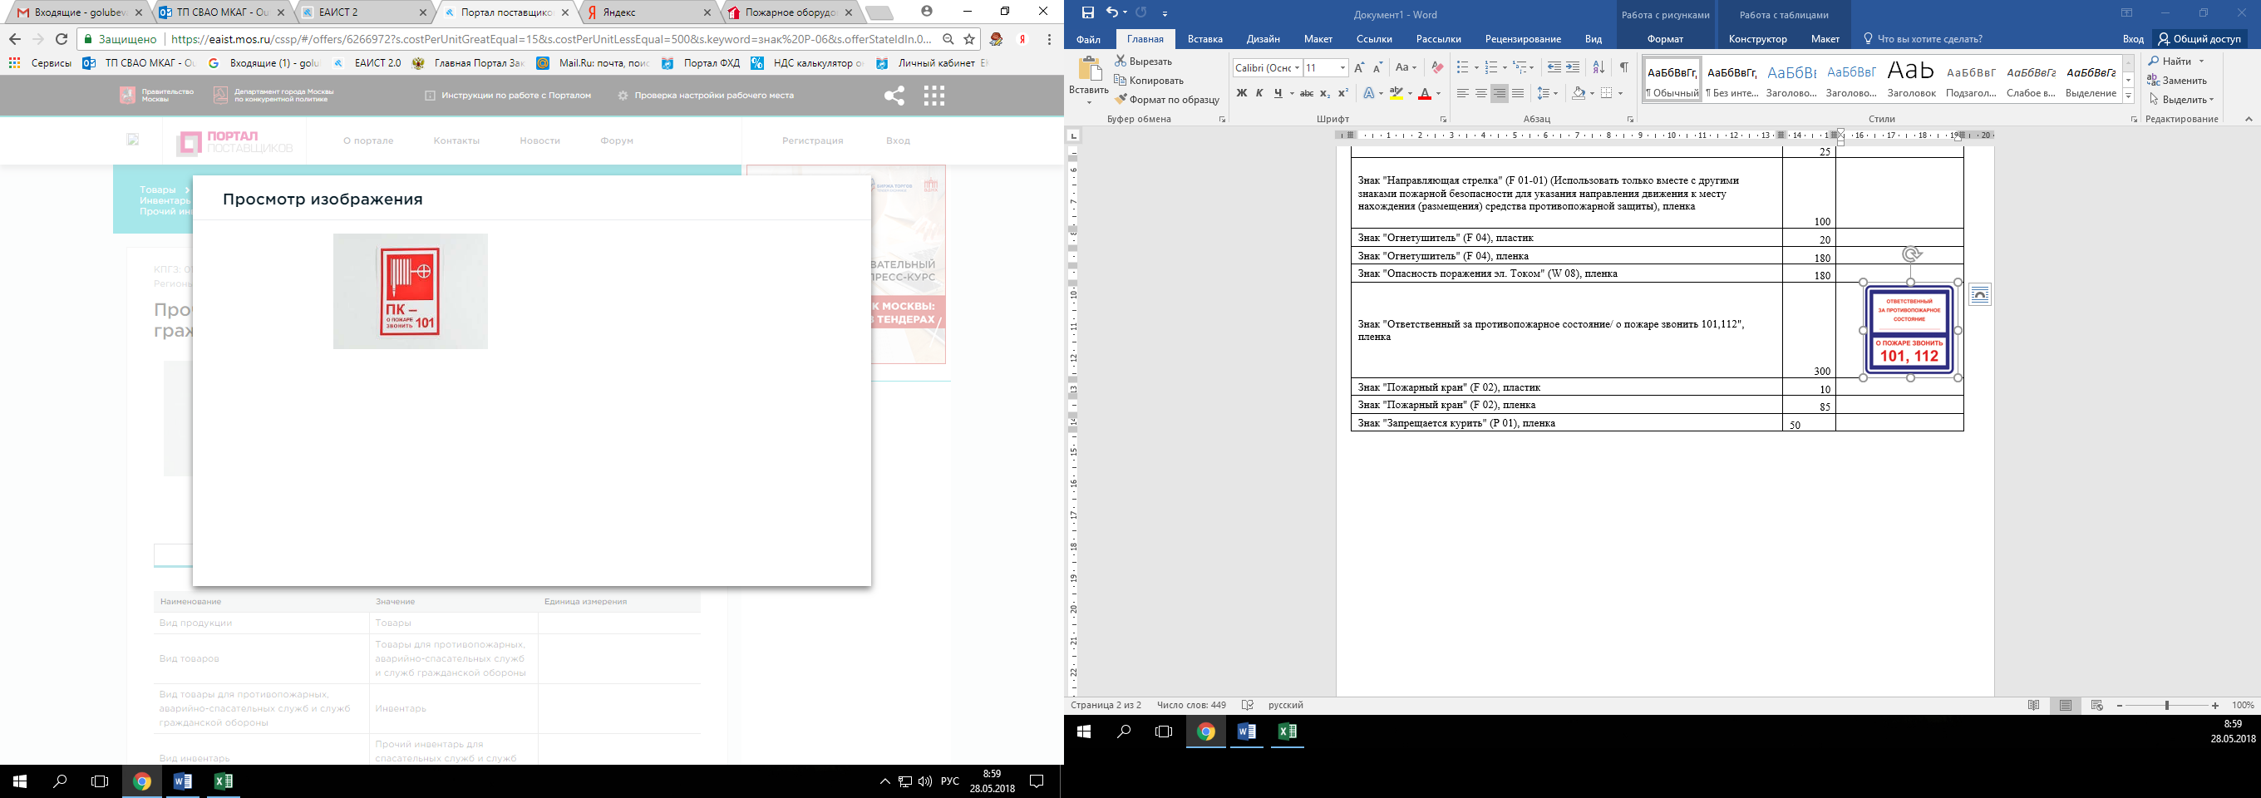Click the Заменить button in Word
2261x798 pixels.
2177,80
